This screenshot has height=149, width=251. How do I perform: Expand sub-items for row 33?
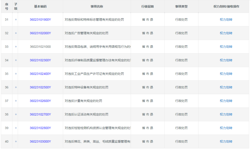tap(16, 47)
